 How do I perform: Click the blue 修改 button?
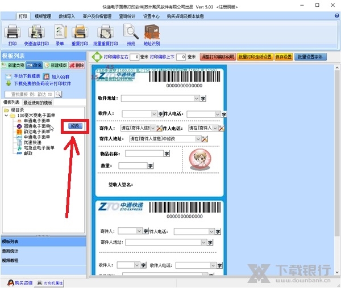pos(75,126)
